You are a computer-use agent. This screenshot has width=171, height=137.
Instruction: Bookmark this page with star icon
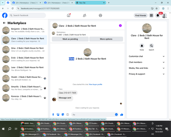tap(157, 9)
